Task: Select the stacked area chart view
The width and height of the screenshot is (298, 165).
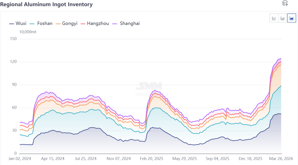Action: coord(291,18)
